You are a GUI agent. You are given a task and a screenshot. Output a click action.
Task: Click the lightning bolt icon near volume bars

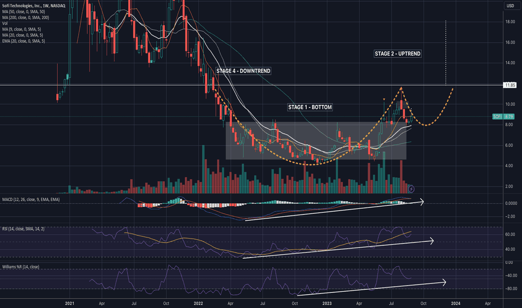pyautogui.click(x=412, y=189)
